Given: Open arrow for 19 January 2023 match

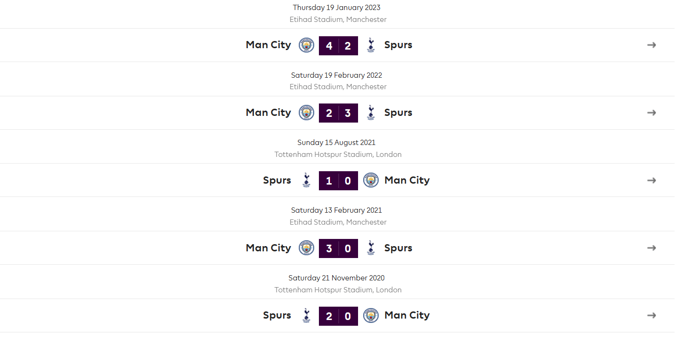Looking at the screenshot, I should [x=652, y=45].
